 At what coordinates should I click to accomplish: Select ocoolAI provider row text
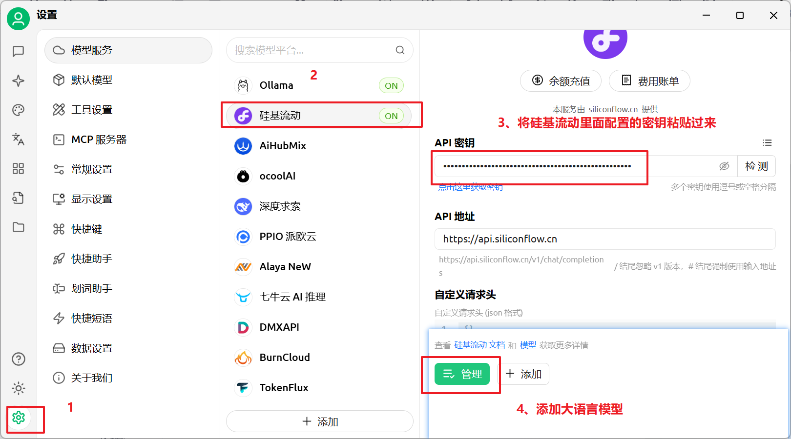[277, 176]
